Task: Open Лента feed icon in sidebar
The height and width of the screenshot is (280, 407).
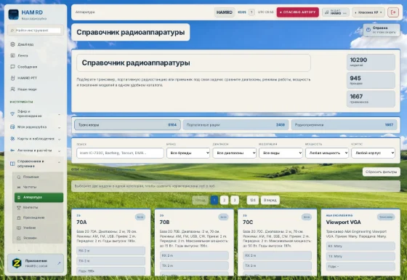Action: [x=12, y=55]
